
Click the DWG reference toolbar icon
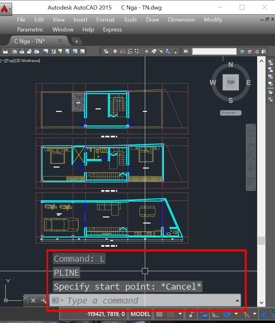tap(14, 51)
